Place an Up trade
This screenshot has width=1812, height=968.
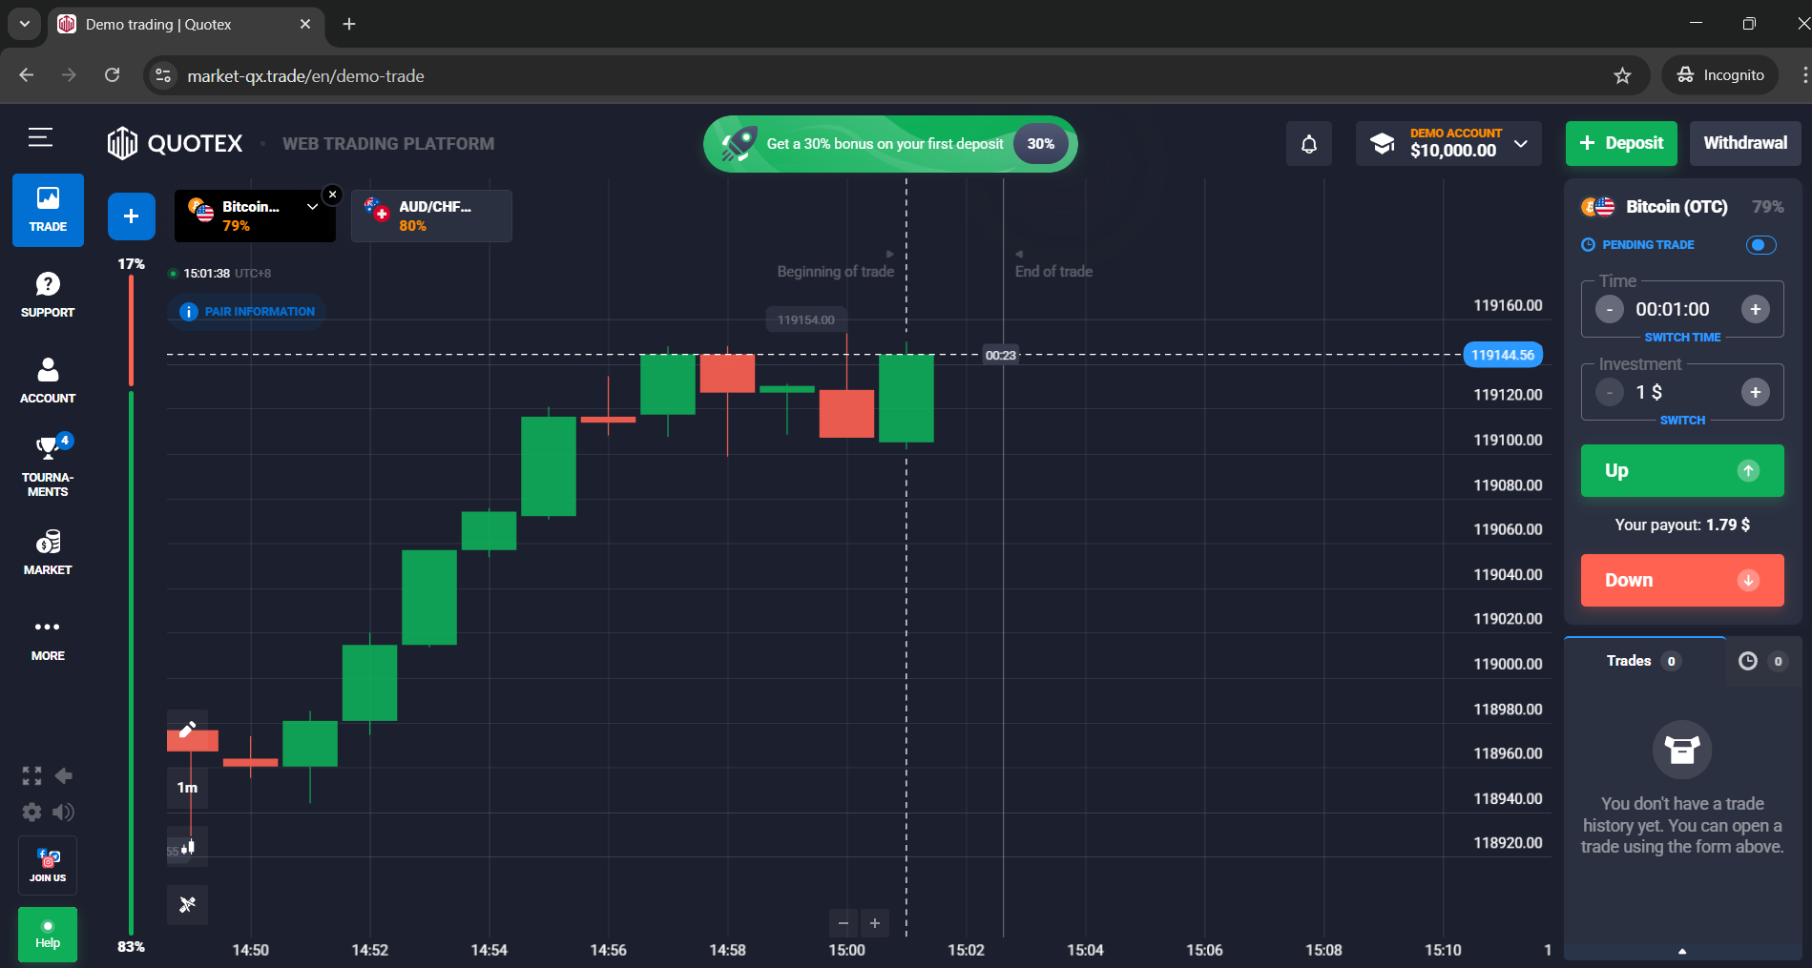1682,470
